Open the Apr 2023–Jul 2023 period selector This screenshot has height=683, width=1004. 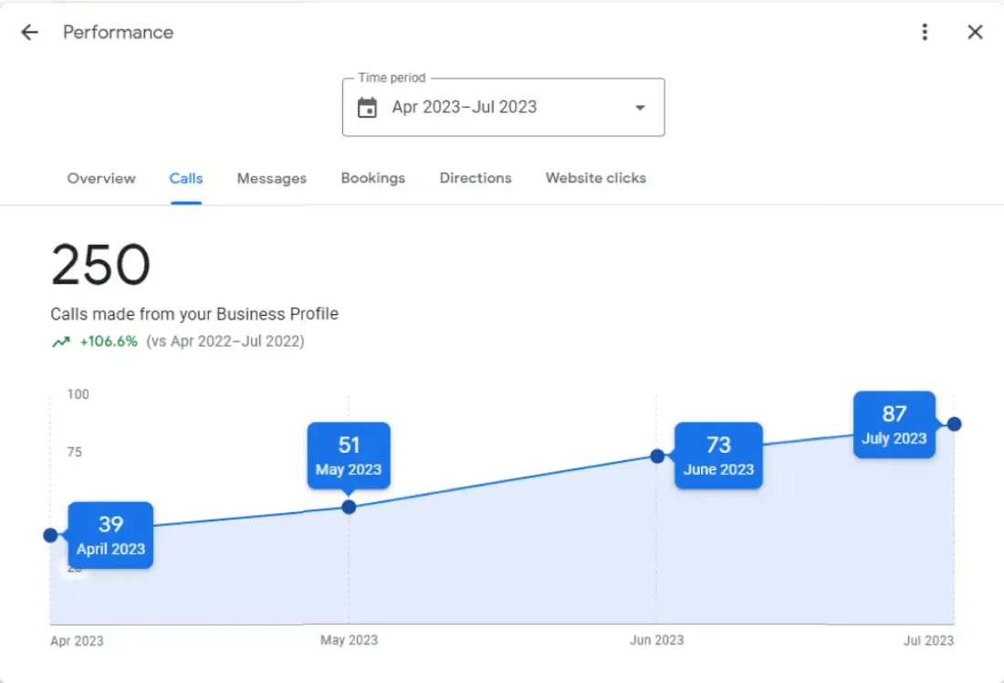click(x=503, y=107)
